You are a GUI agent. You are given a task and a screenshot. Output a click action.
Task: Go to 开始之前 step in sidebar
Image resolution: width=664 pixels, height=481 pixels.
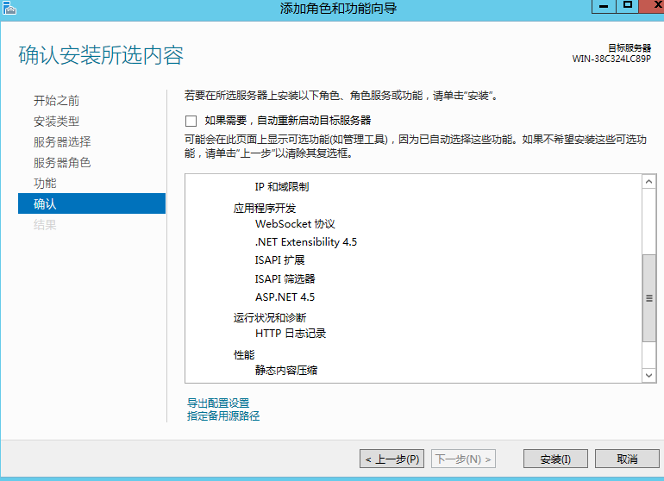tap(57, 101)
